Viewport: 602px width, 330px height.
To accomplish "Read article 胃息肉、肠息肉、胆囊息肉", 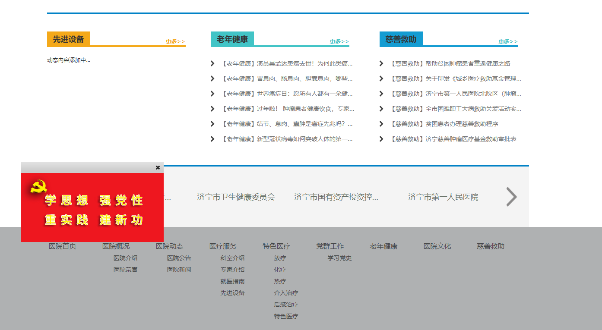I will point(287,79).
